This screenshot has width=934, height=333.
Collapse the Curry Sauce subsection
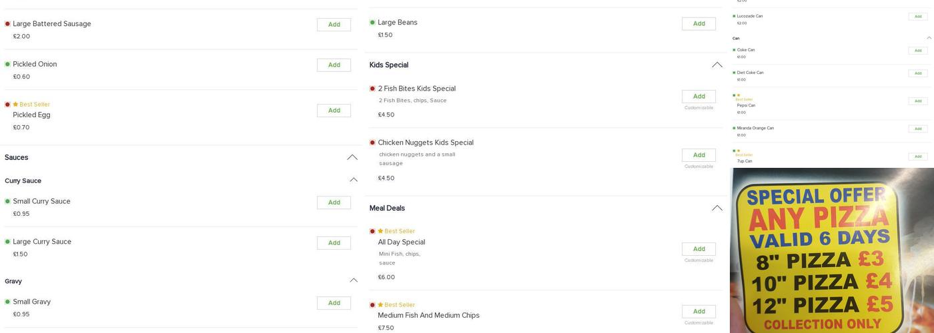tap(353, 180)
